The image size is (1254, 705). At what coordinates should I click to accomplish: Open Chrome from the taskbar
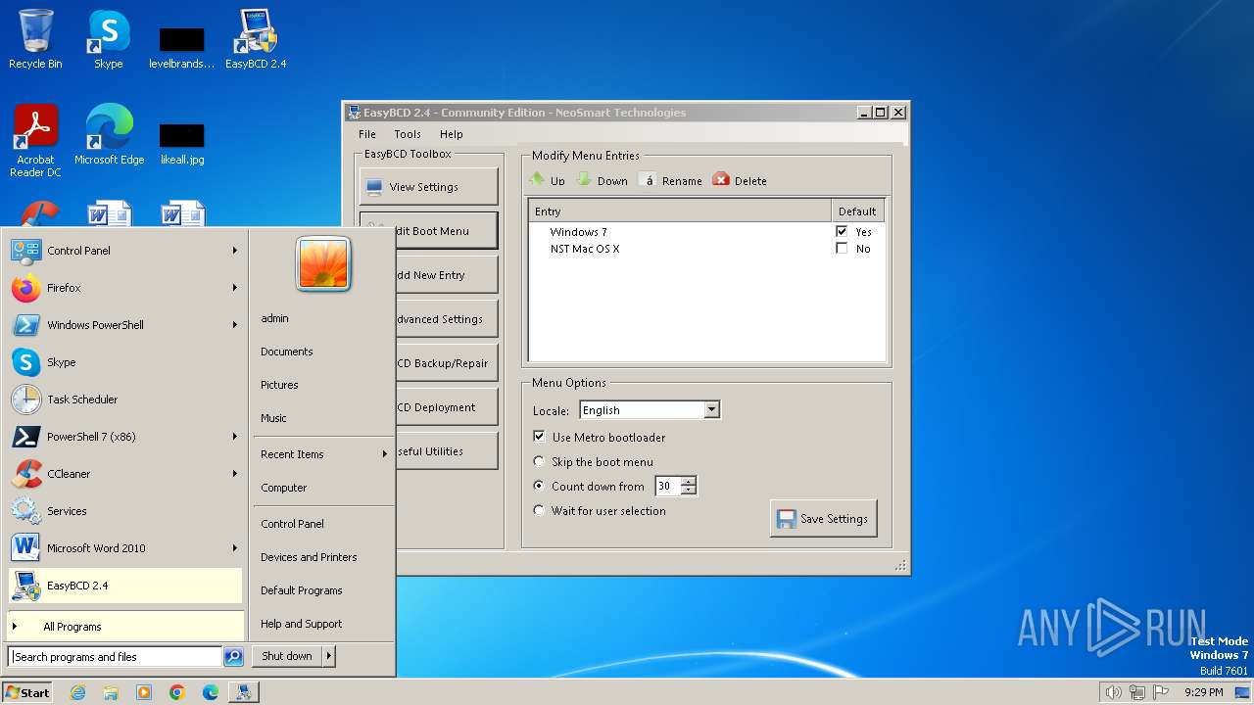click(x=177, y=692)
